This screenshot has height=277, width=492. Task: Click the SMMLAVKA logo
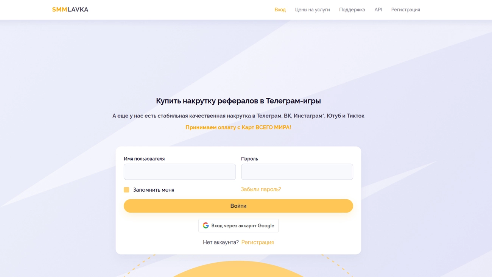(70, 9)
